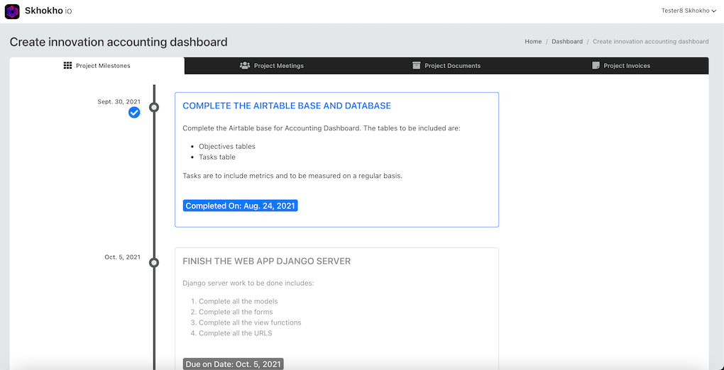Click the breadcrumb's current page text
724x370 pixels.
pos(651,42)
